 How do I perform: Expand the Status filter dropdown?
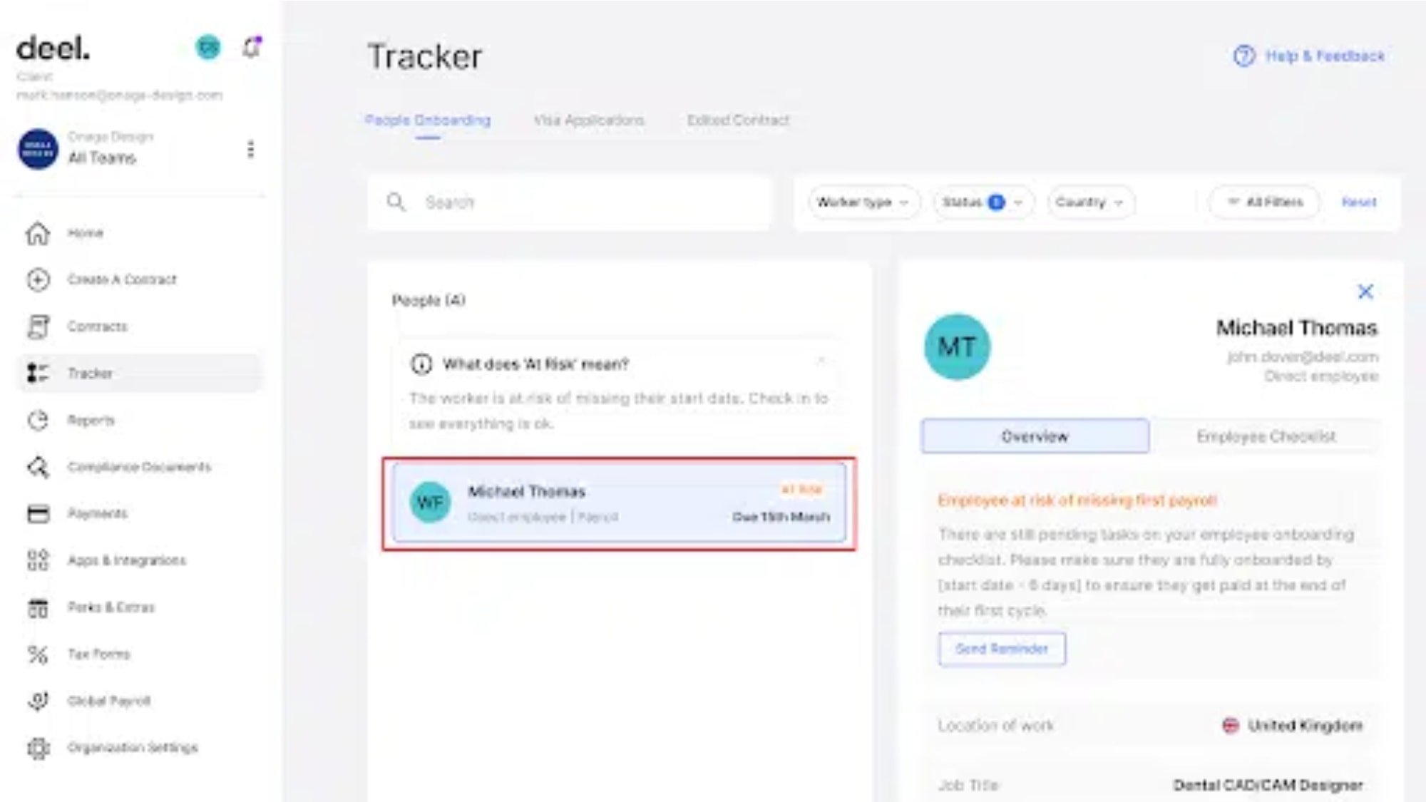[x=980, y=202]
